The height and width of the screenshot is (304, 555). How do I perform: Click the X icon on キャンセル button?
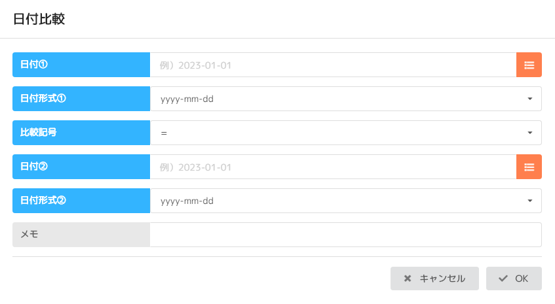pyautogui.click(x=408, y=279)
